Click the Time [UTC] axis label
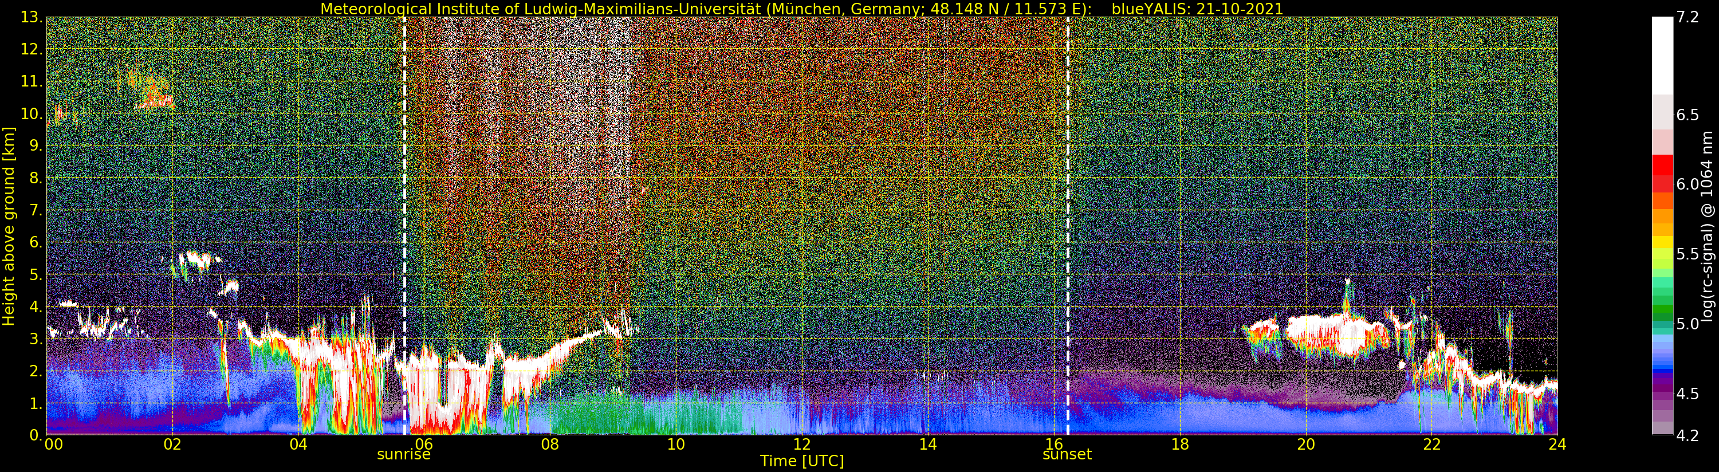 pyautogui.click(x=801, y=461)
